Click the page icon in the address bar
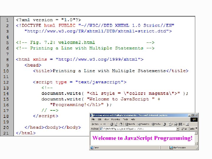The image size is (212, 159). [x=101, y=129]
